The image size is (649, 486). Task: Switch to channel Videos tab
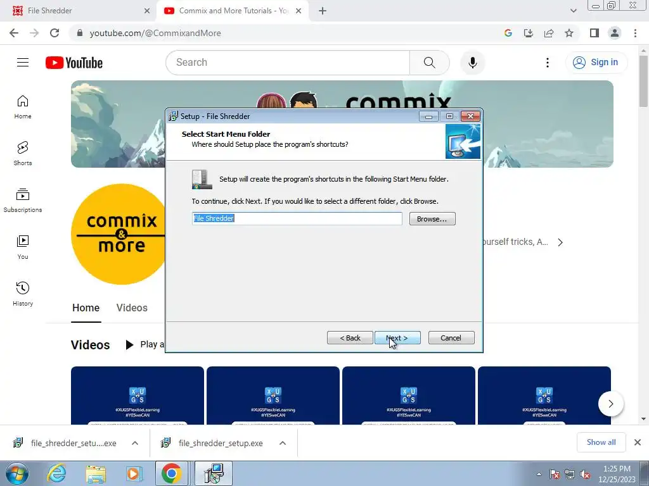point(132,308)
